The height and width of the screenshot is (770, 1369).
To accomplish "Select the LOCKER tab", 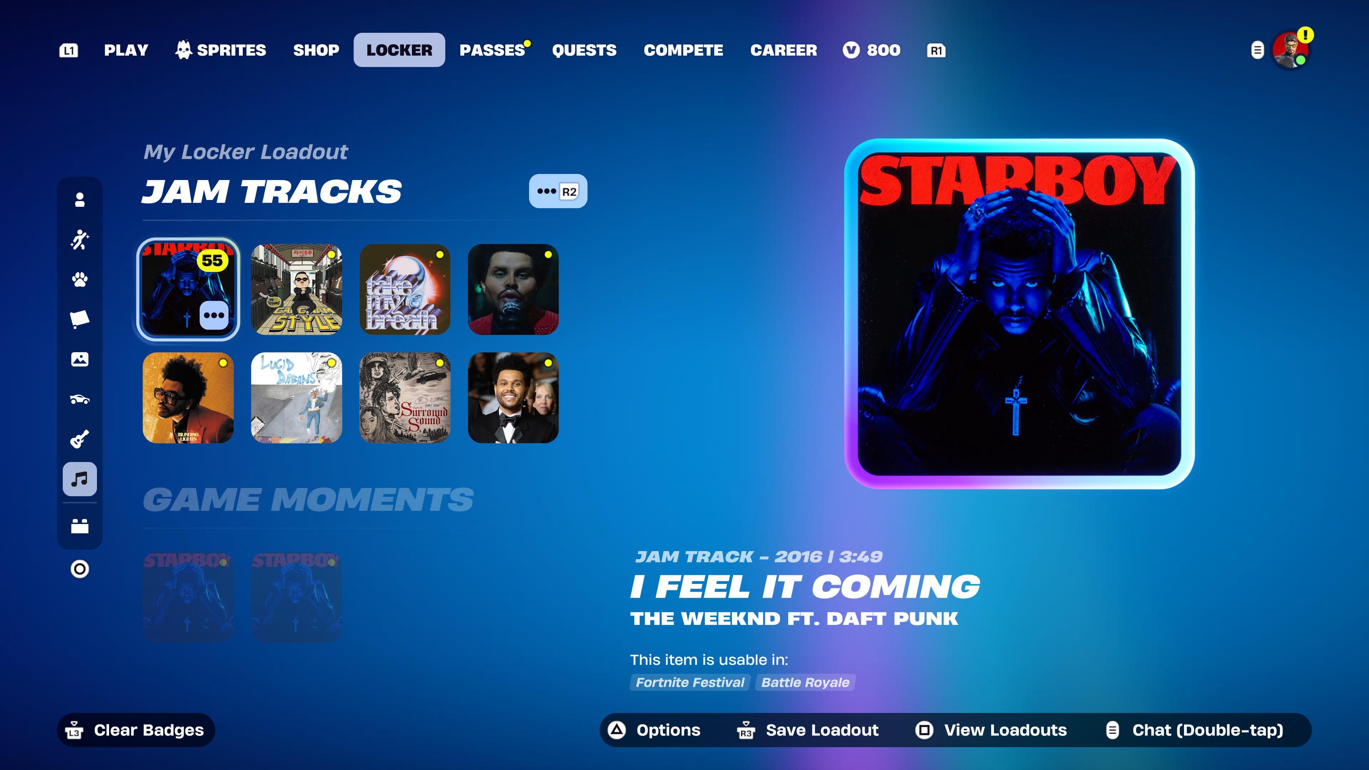I will [x=399, y=50].
